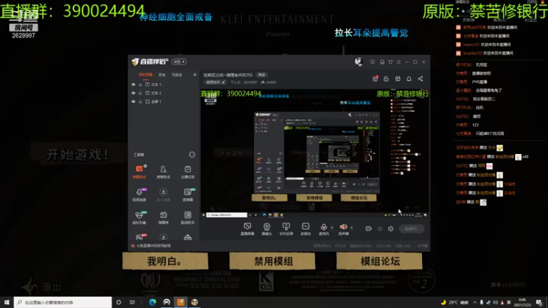The width and height of the screenshot is (548, 308).
Task: Click the nested preview thumbnail in center
Action: tap(316, 153)
